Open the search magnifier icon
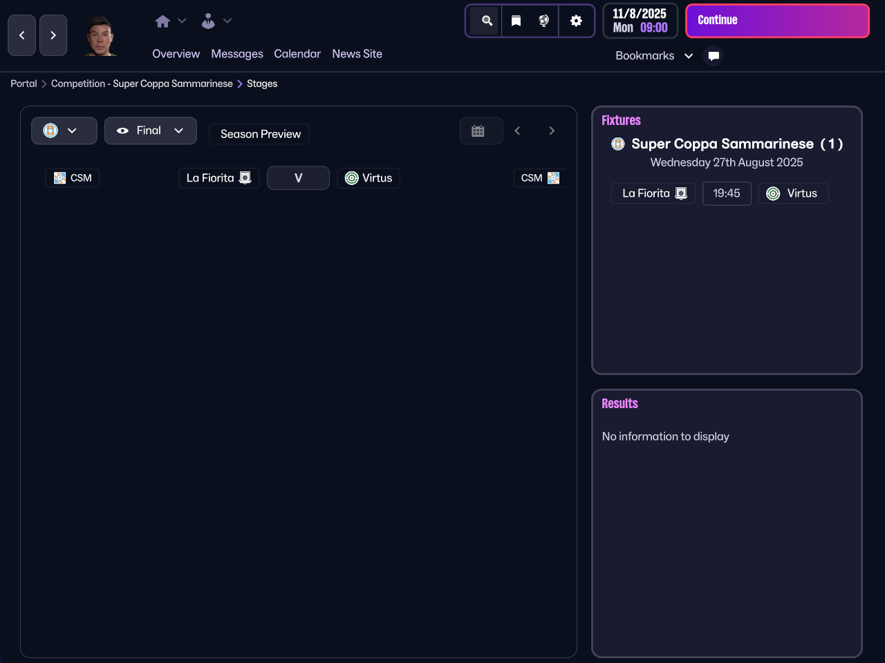885x663 pixels. point(487,21)
